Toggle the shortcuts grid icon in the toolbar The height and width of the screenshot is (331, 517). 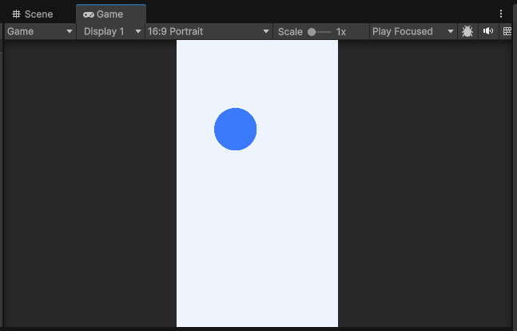pyautogui.click(x=507, y=31)
